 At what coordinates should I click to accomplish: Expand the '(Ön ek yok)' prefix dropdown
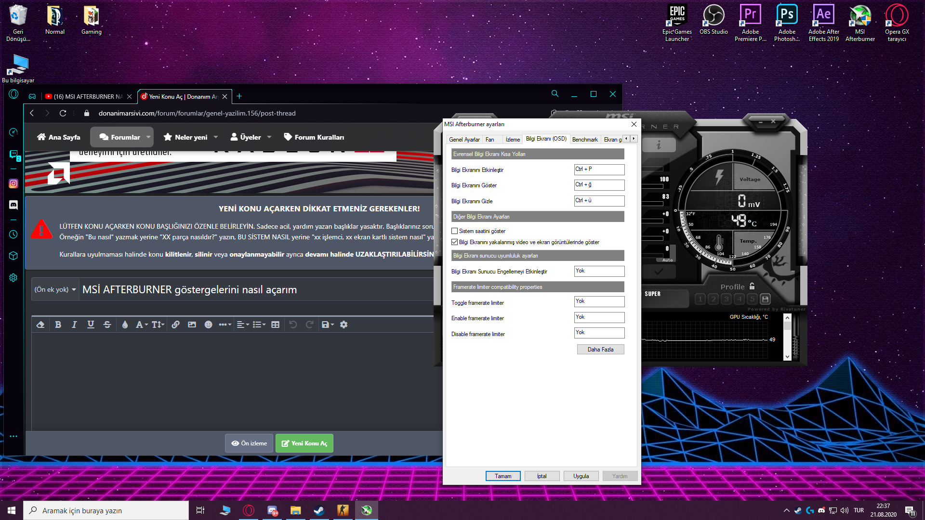click(x=55, y=290)
